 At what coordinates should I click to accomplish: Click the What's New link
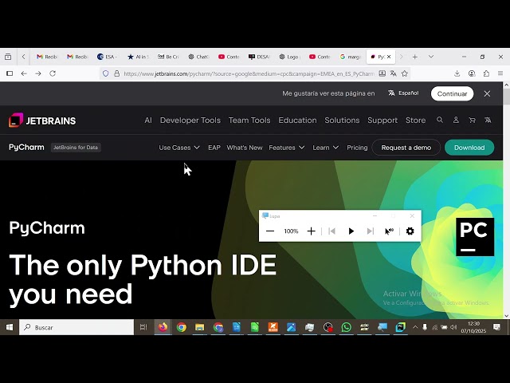click(x=245, y=148)
